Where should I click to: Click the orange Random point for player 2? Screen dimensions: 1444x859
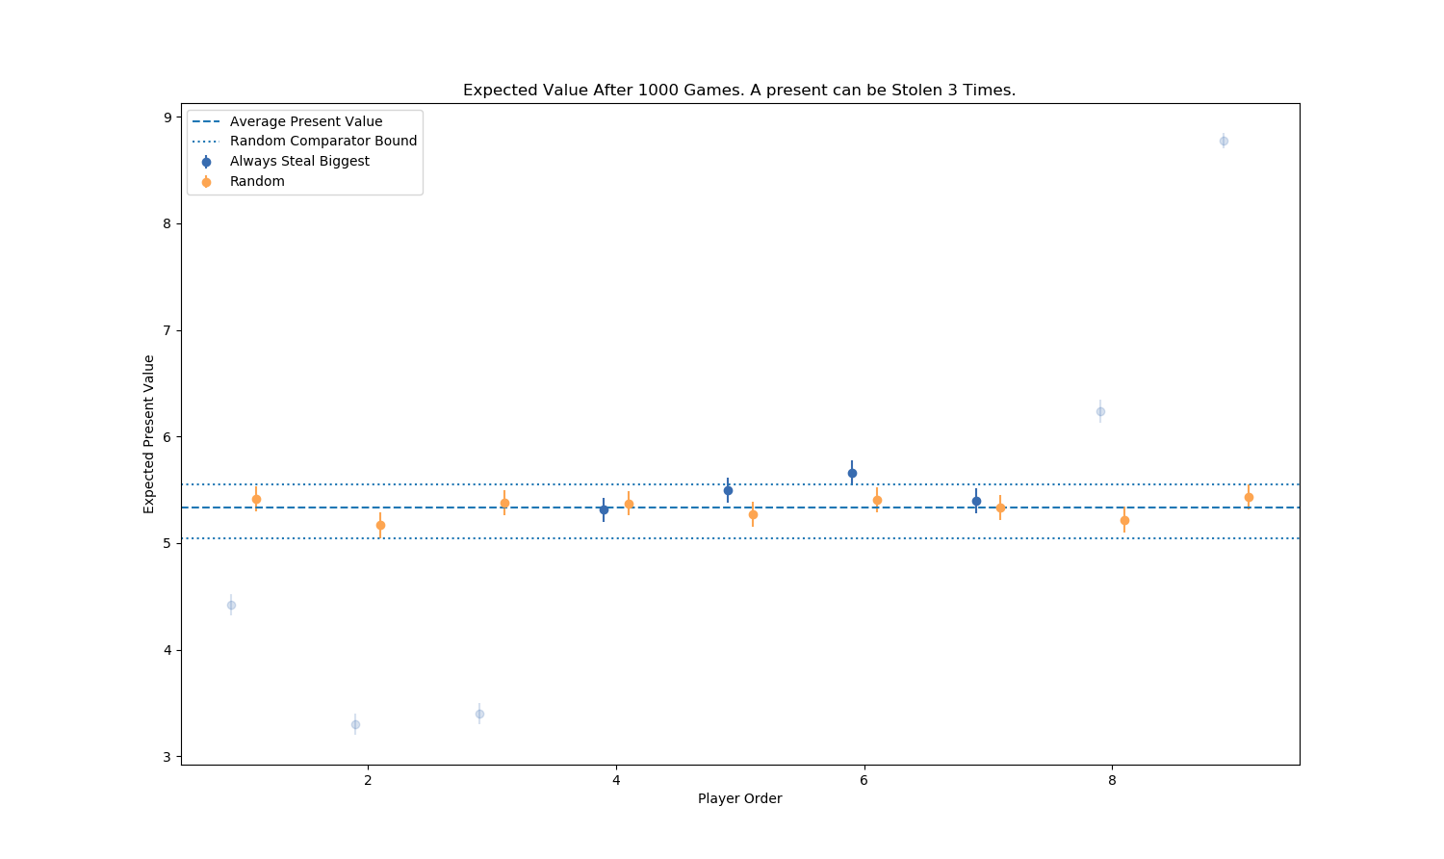point(380,525)
